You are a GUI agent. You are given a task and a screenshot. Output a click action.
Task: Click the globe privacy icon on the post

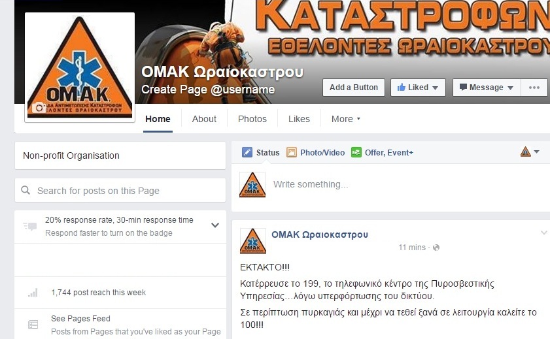[x=436, y=248]
